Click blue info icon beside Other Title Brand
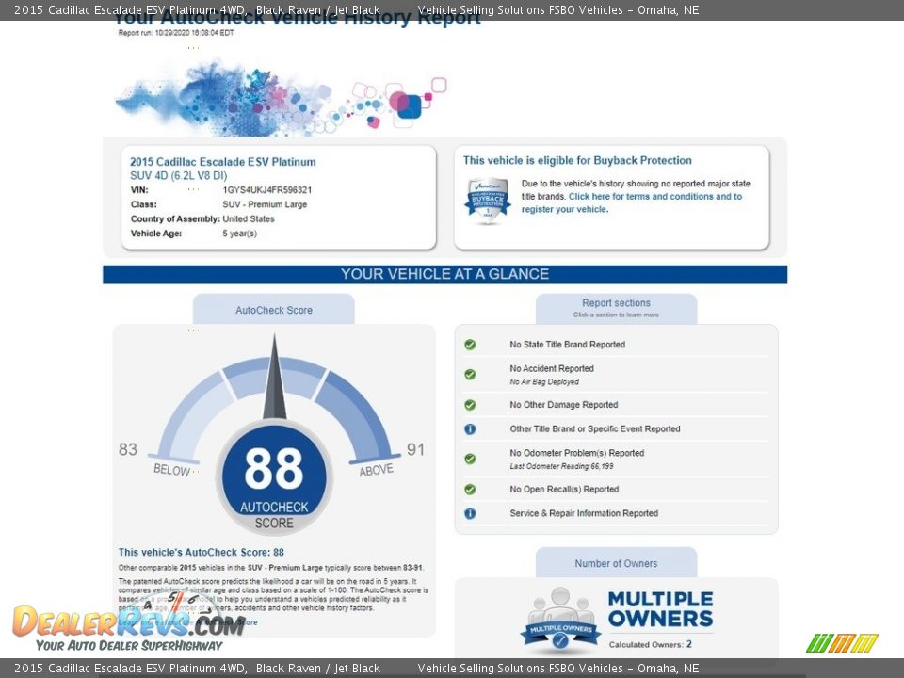The width and height of the screenshot is (904, 678). pos(470,429)
